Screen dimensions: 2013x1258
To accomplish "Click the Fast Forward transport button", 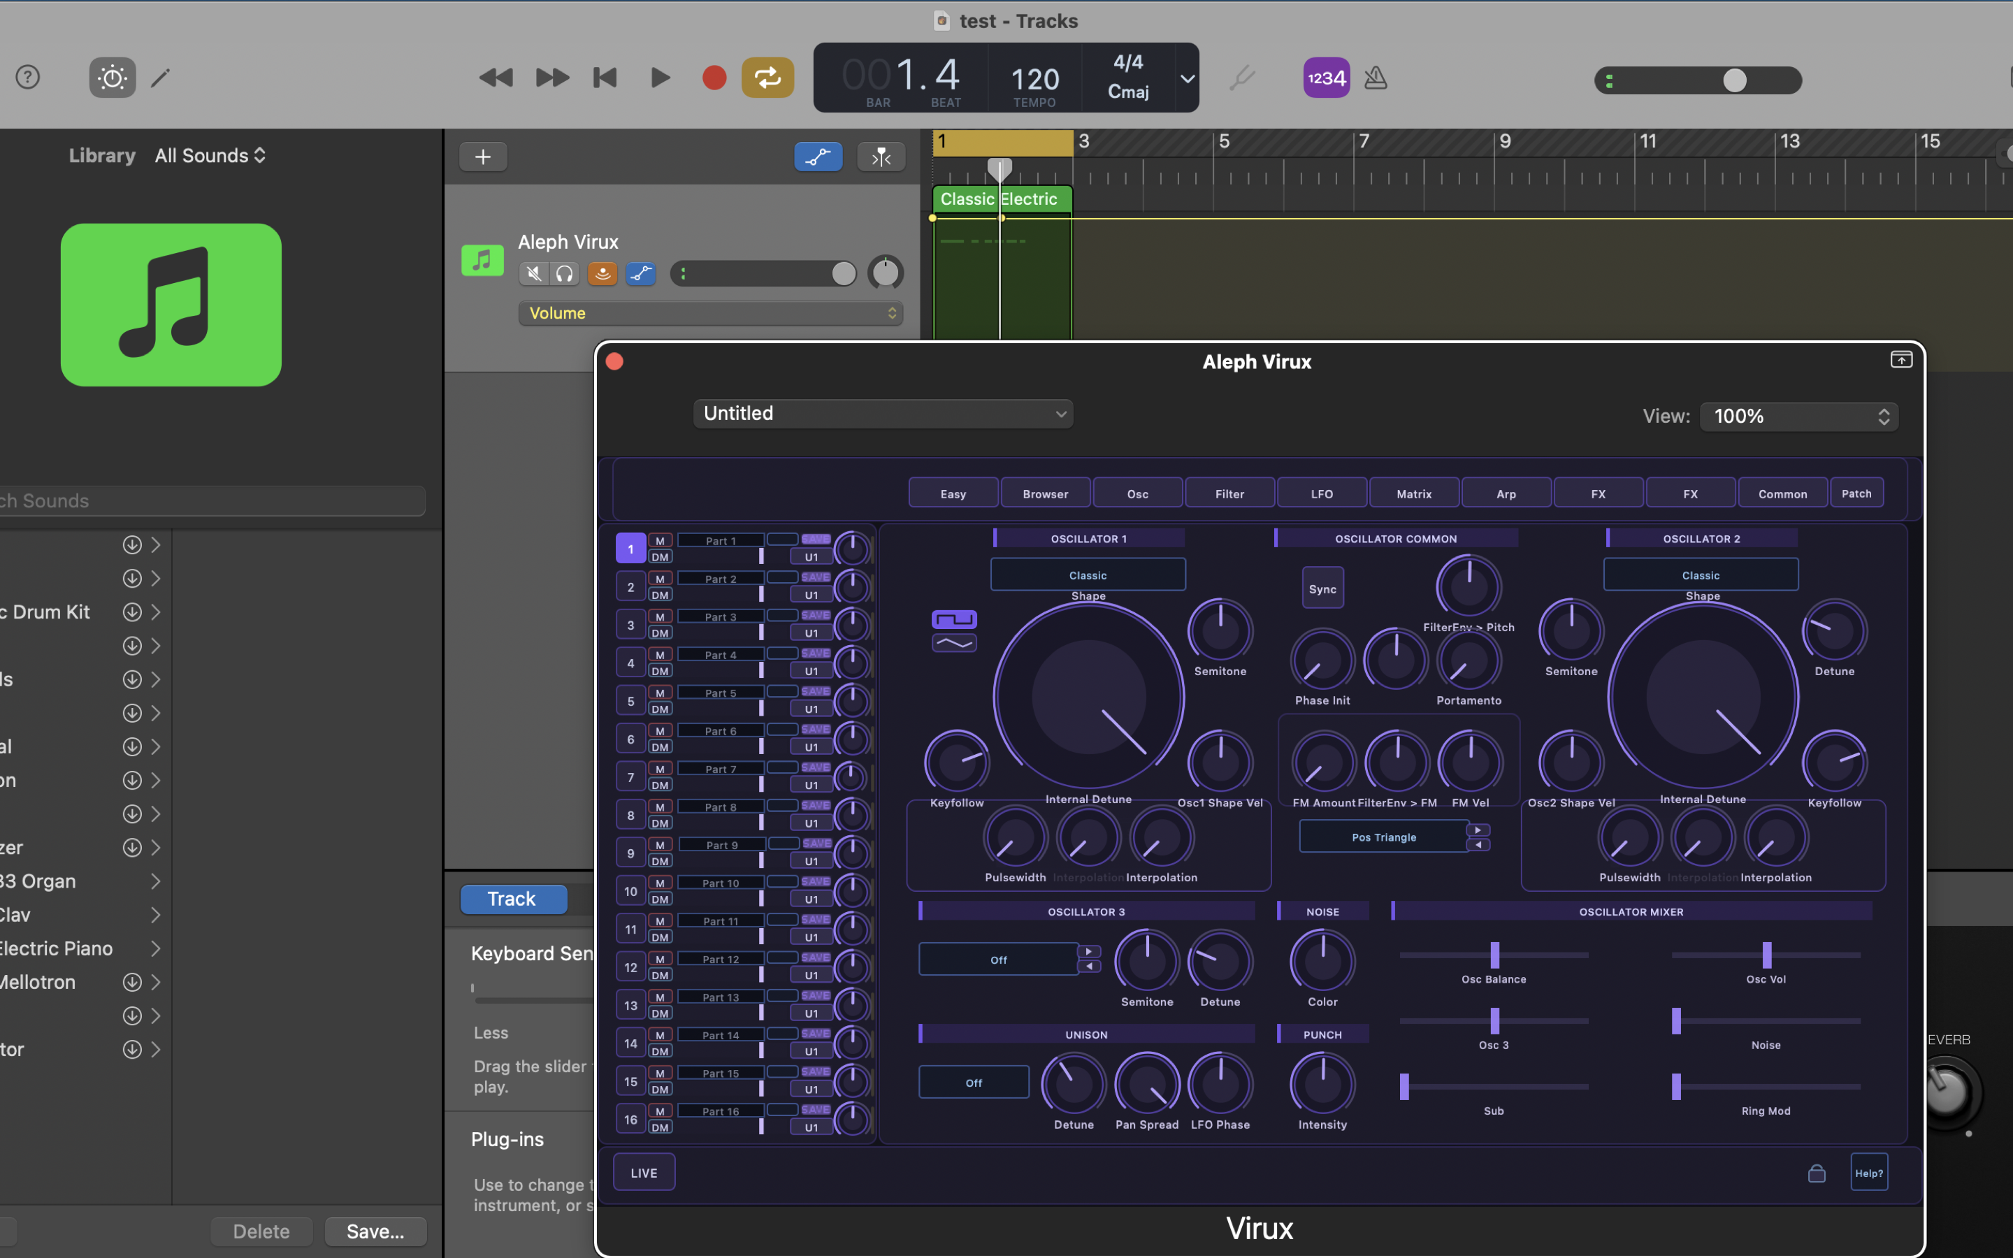I will [552, 78].
